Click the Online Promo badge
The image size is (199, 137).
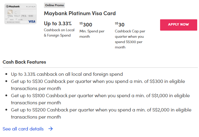(54, 5)
